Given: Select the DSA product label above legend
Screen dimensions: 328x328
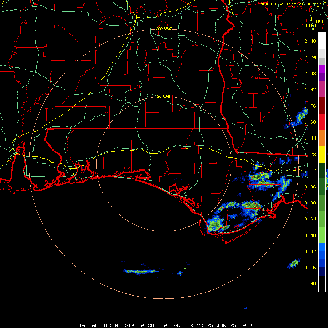Looking at the screenshot, I should pos(320,22).
